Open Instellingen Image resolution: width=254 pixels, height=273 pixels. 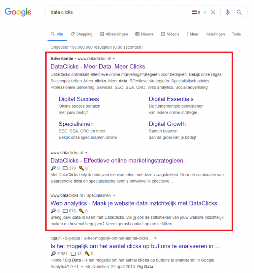(x=215, y=34)
